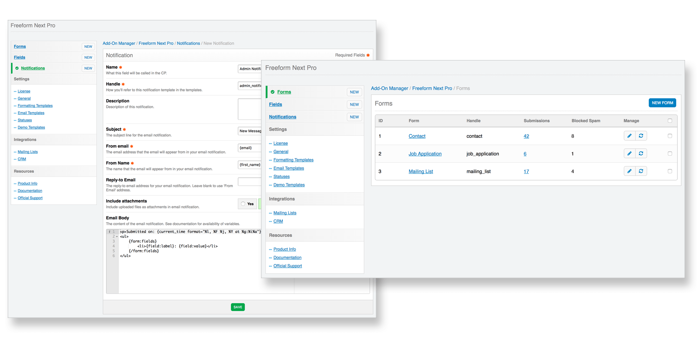Image resolution: width=699 pixels, height=349 pixels.
Task: Click NEW next to Notifications in Notification window
Action: (88, 68)
